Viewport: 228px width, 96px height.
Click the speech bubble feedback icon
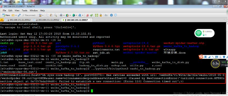116,15
